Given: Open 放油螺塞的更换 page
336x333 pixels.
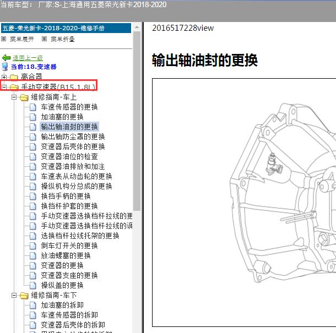Looking at the screenshot, I should click(x=66, y=255).
